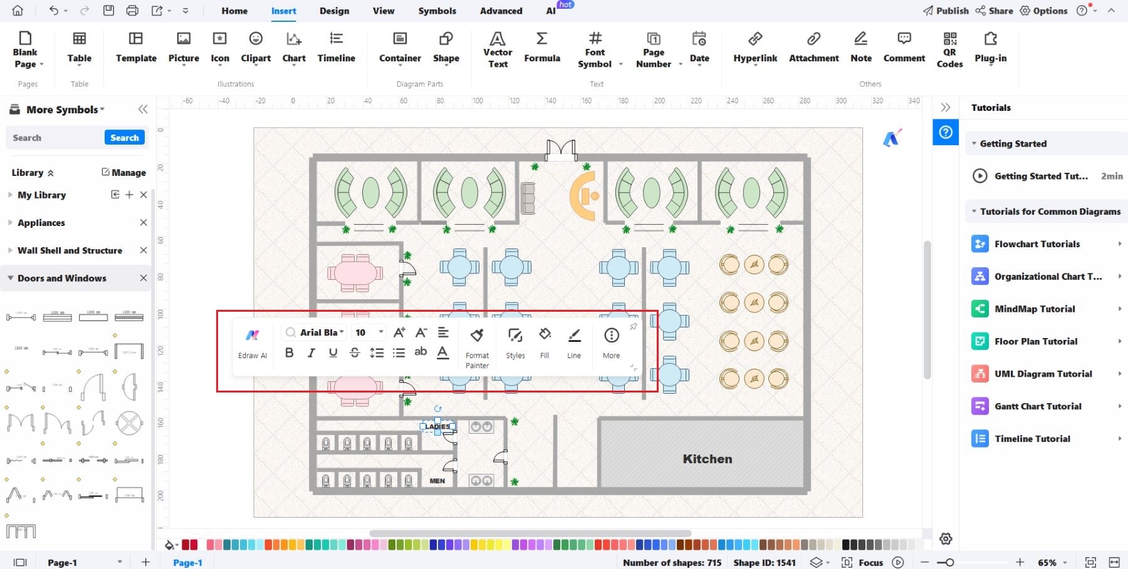Close the Appliances symbol group
Viewport: 1128px width, 569px height.
(144, 222)
